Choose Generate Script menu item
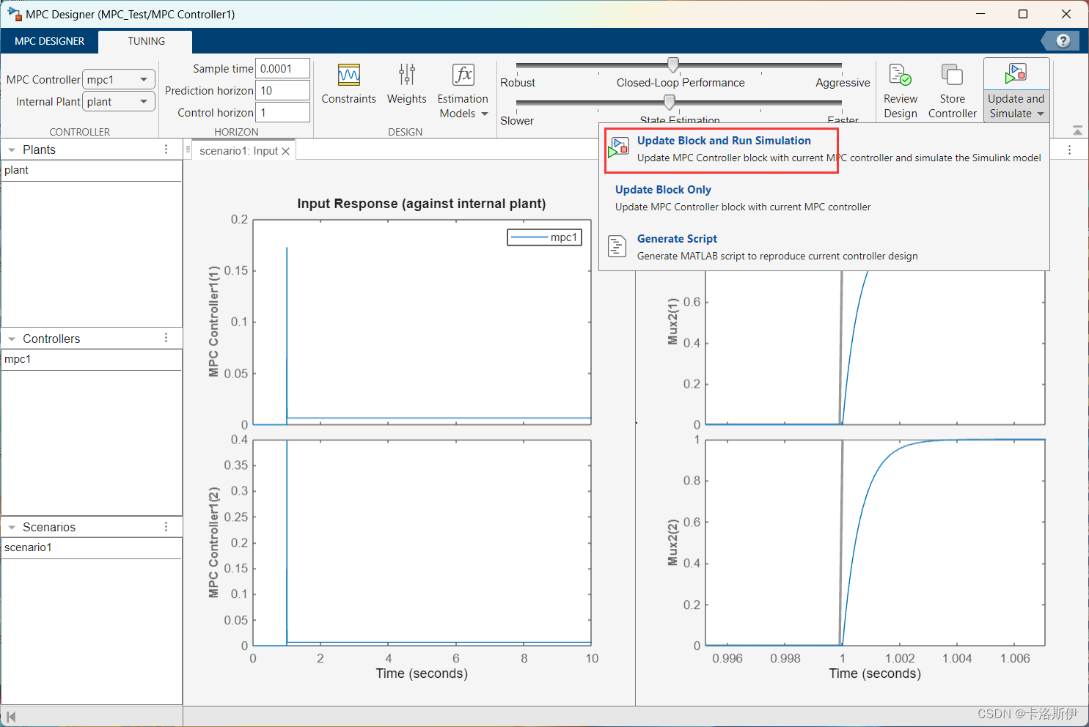 (x=824, y=247)
